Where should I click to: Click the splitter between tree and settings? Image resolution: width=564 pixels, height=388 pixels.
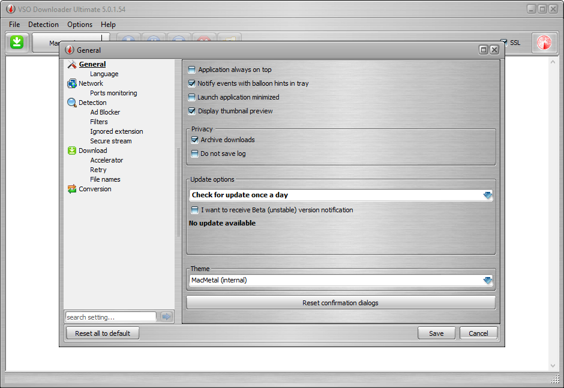coord(178,192)
